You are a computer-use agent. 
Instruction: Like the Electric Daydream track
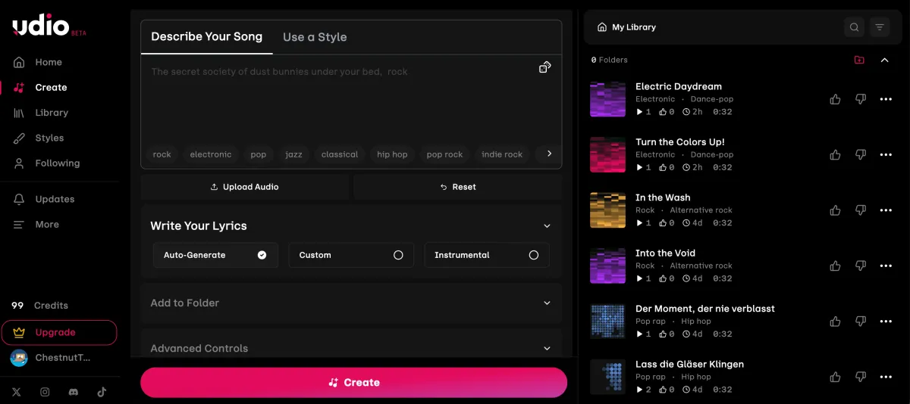(835, 99)
